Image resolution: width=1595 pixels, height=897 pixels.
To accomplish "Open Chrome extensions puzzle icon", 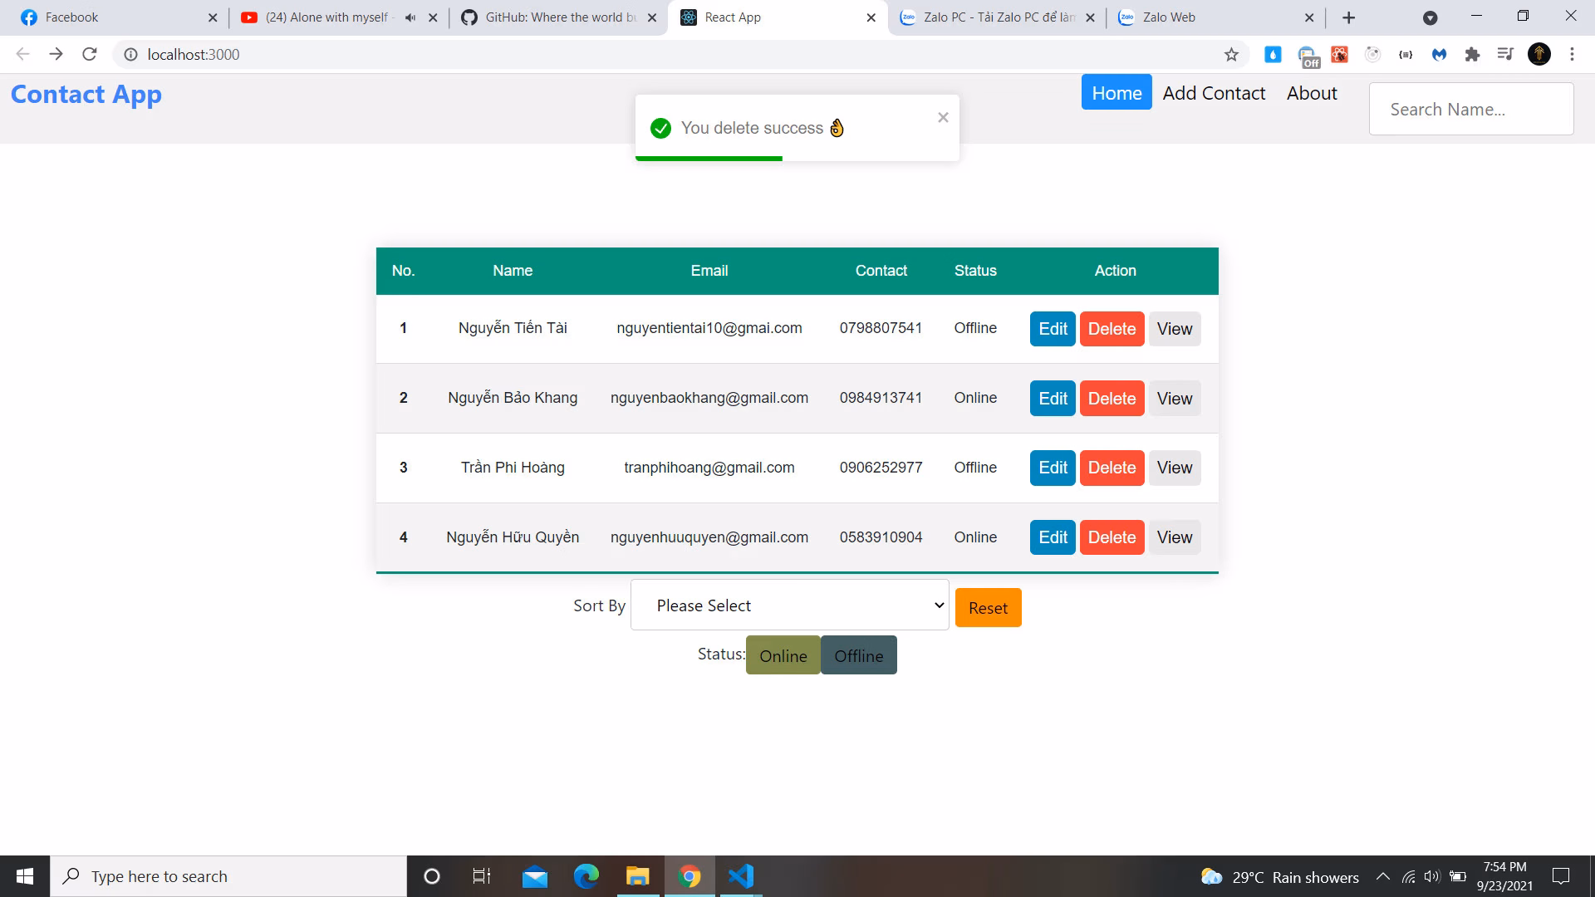I will [1472, 55].
